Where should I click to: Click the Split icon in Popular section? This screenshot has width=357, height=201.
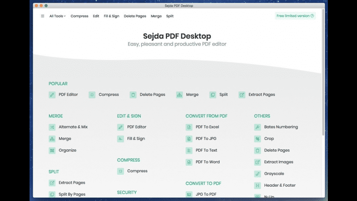click(x=213, y=95)
